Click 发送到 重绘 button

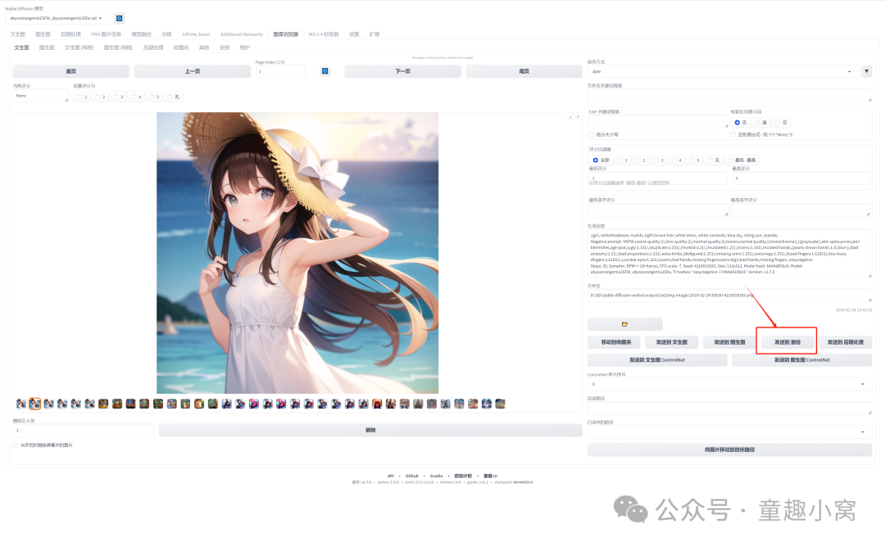787,342
